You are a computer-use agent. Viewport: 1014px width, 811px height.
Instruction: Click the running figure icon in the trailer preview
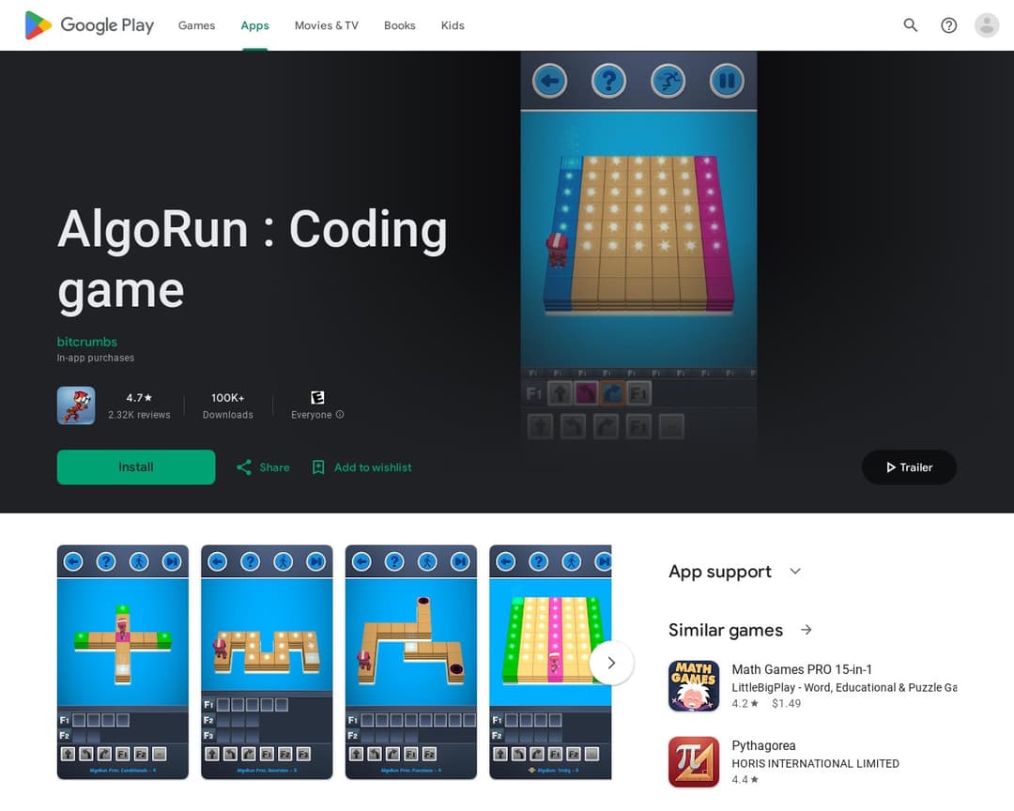668,81
